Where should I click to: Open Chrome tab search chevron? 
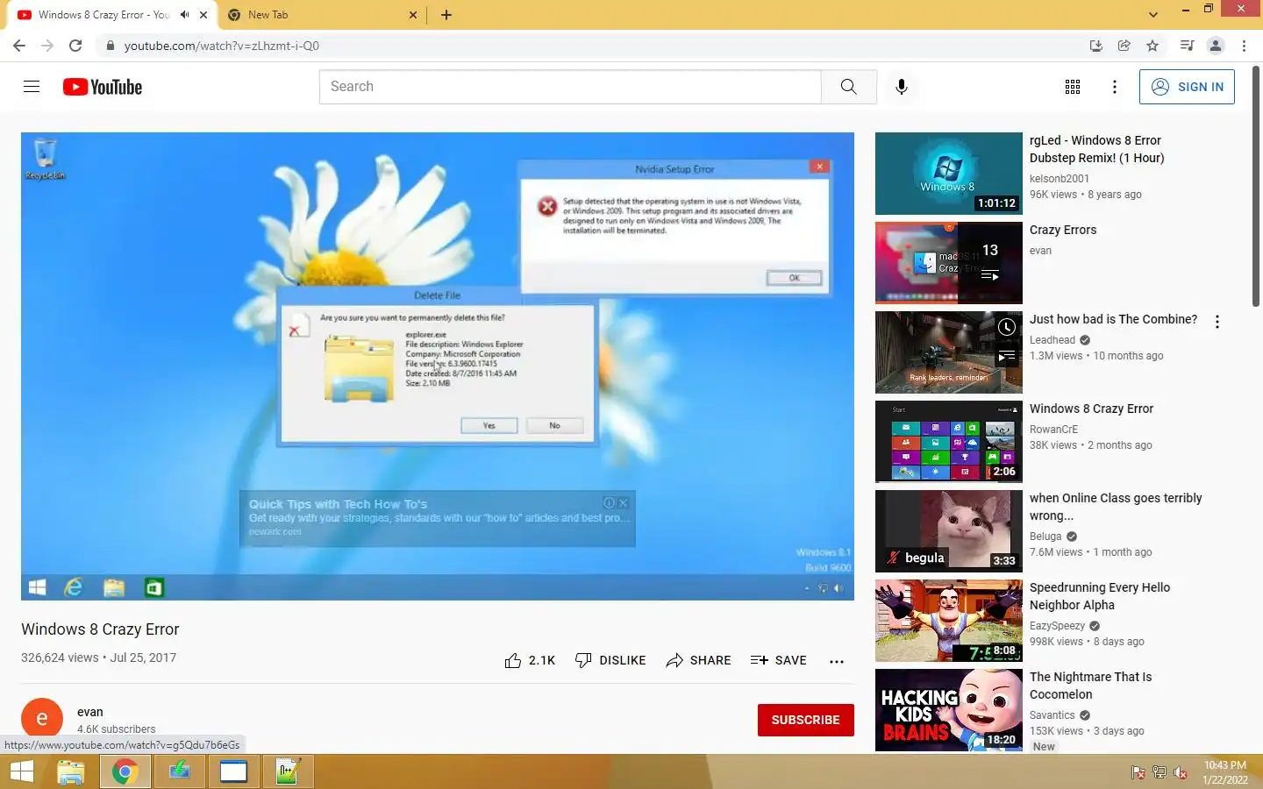1152,15
